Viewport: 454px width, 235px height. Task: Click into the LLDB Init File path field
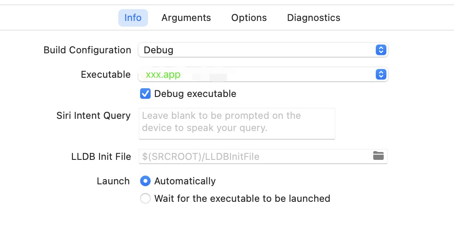[x=253, y=156]
